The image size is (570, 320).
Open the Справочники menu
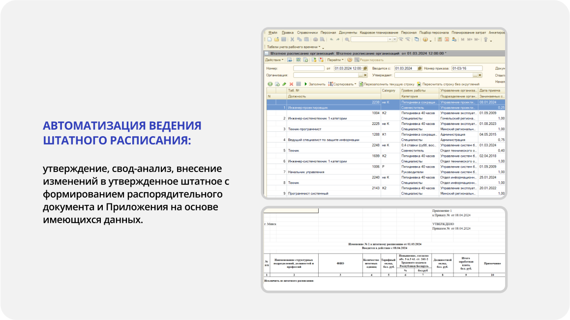coord(307,33)
